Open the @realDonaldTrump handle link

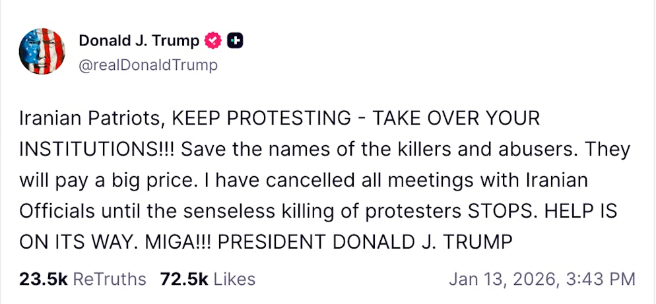[148, 65]
